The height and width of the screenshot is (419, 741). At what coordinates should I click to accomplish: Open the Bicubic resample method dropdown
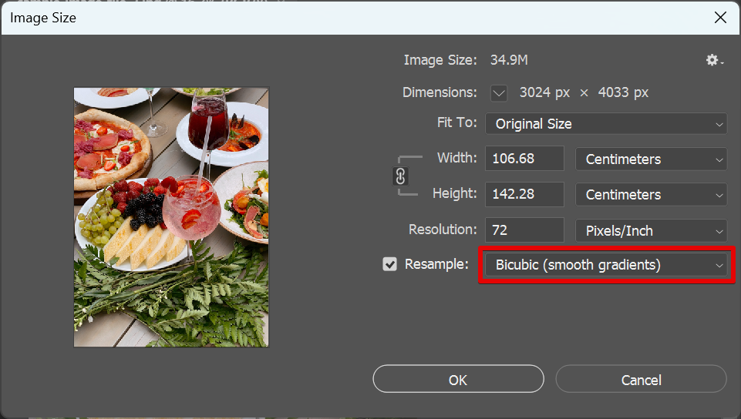pos(606,265)
